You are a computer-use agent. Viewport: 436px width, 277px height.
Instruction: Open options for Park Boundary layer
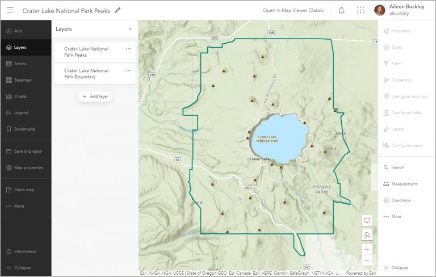click(128, 70)
